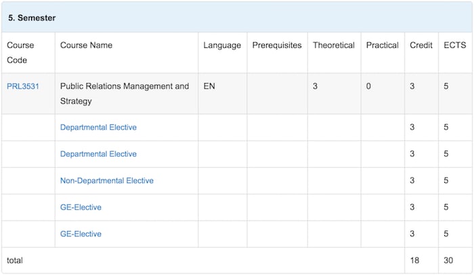Click the total credit value 18

(x=414, y=260)
